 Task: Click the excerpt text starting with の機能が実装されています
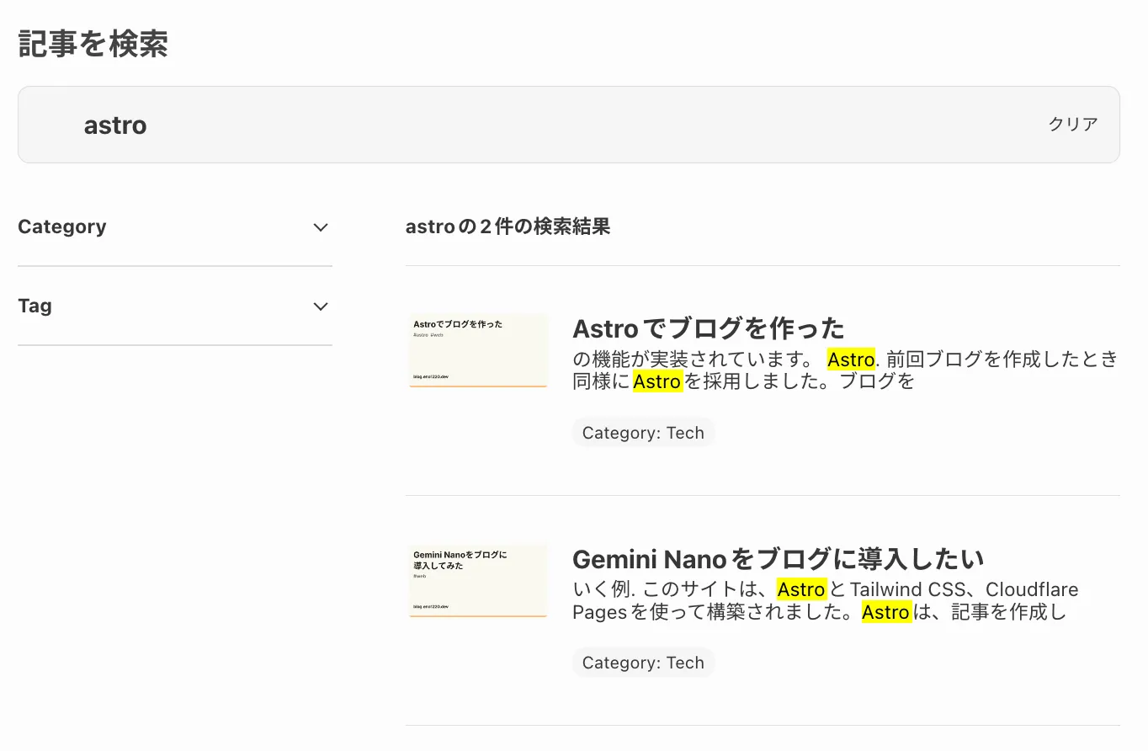tap(690, 360)
